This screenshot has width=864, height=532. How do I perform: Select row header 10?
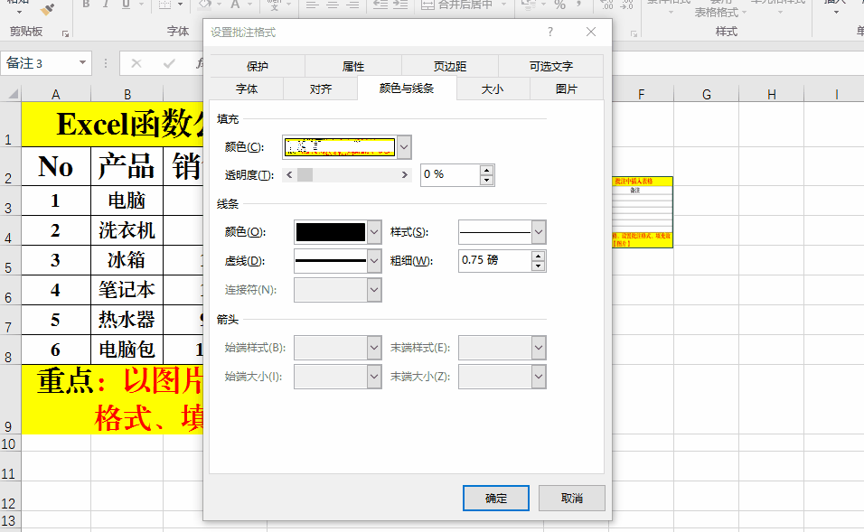tap(9, 443)
